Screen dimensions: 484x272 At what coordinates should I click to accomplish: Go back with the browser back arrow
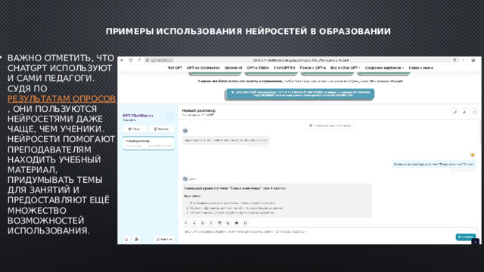(123, 60)
